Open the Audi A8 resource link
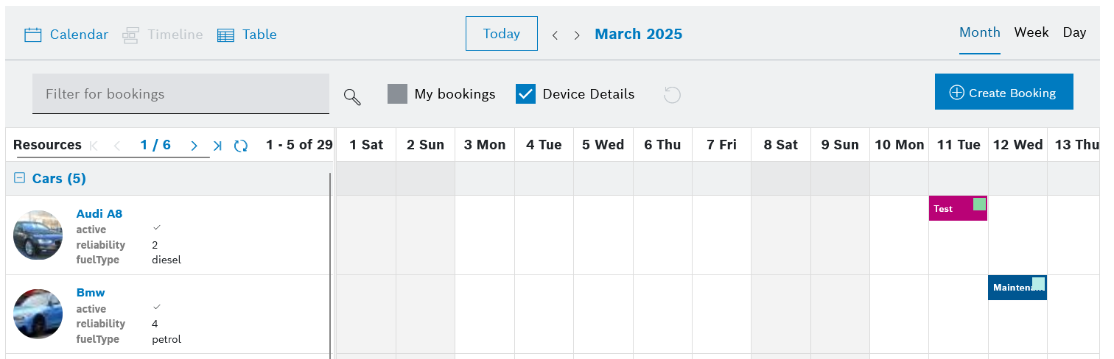 click(99, 213)
